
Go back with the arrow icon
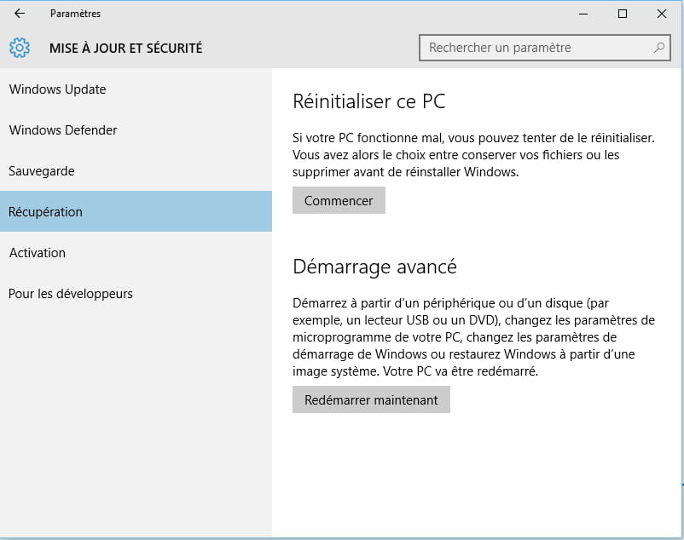(20, 14)
